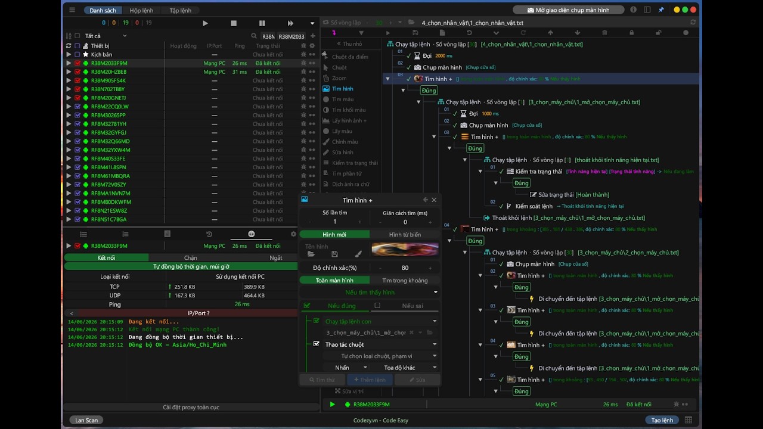Click the fast-forward run button

290,23
